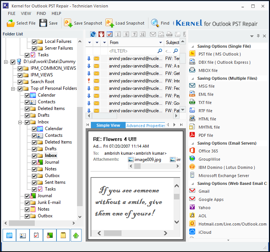Viewport: 270px width, 252px height.
Task: Collapse Top of Personal Folders node
Action: point(13,88)
